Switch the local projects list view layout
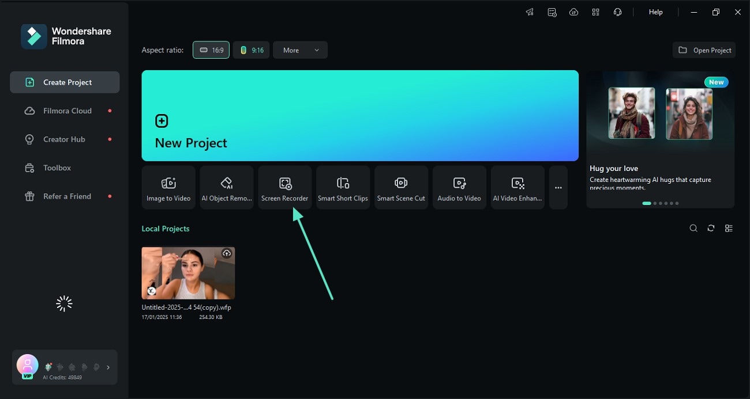This screenshot has width=750, height=399. [x=729, y=229]
